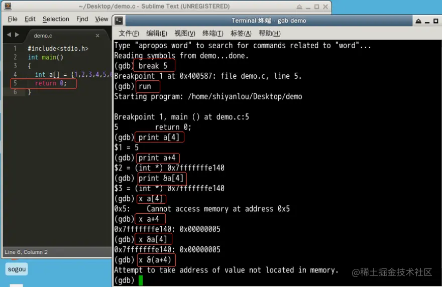Shade the Sublime Text window with roll-up icon
Viewport: 442px width, 287px height.
pyautogui.click(x=299, y=7)
